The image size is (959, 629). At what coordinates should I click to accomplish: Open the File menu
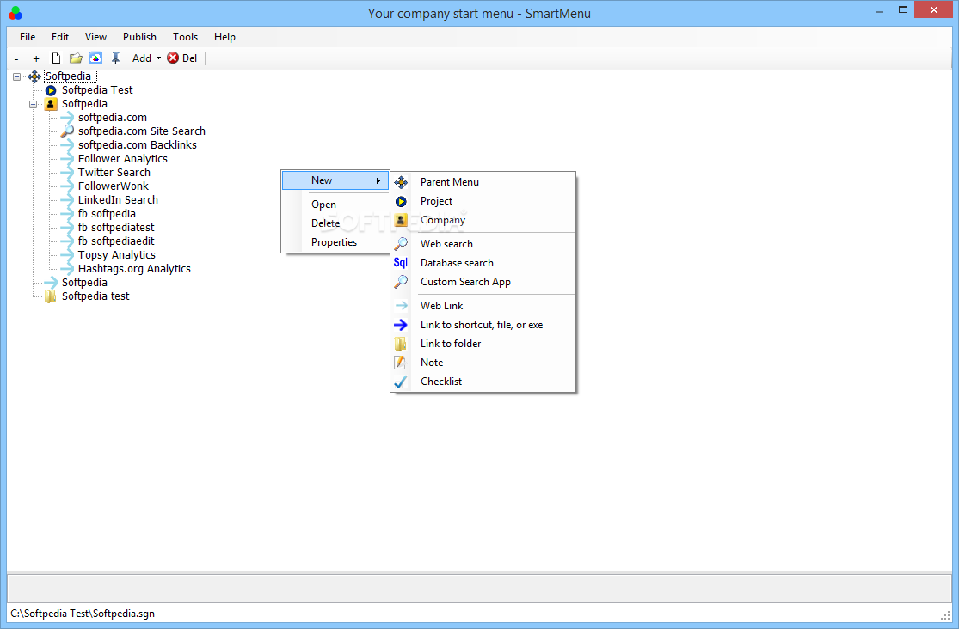pos(28,37)
